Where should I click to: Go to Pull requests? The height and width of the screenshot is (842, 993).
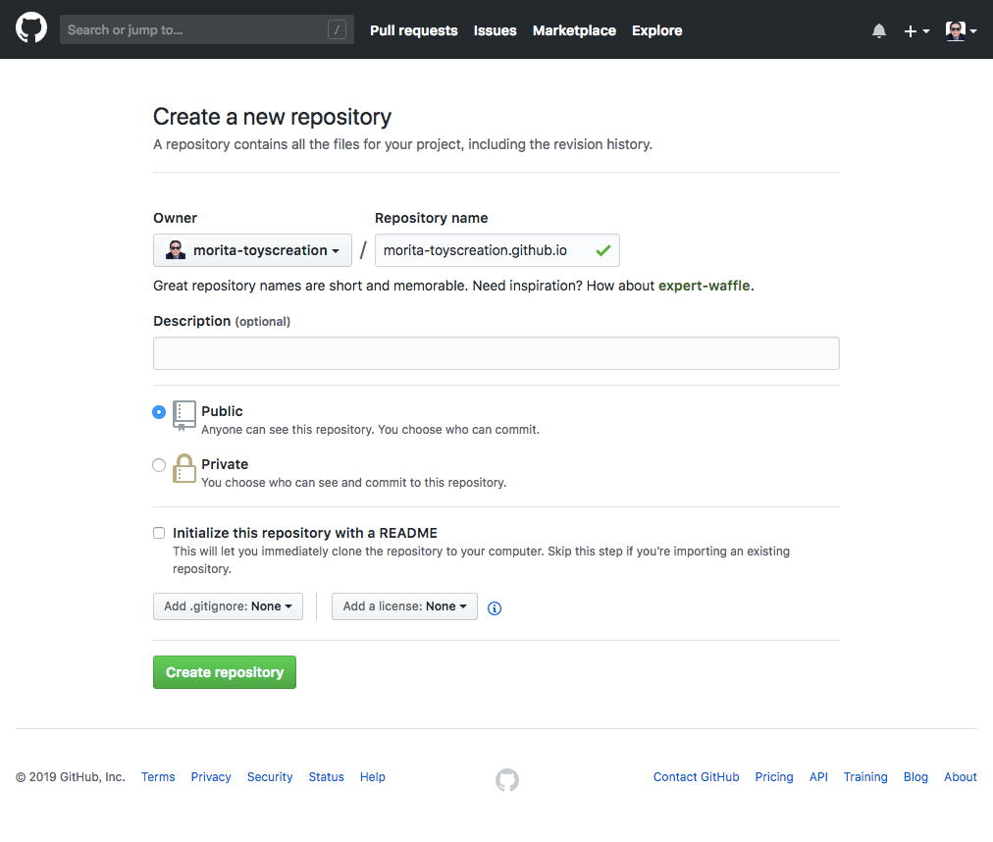tap(413, 30)
